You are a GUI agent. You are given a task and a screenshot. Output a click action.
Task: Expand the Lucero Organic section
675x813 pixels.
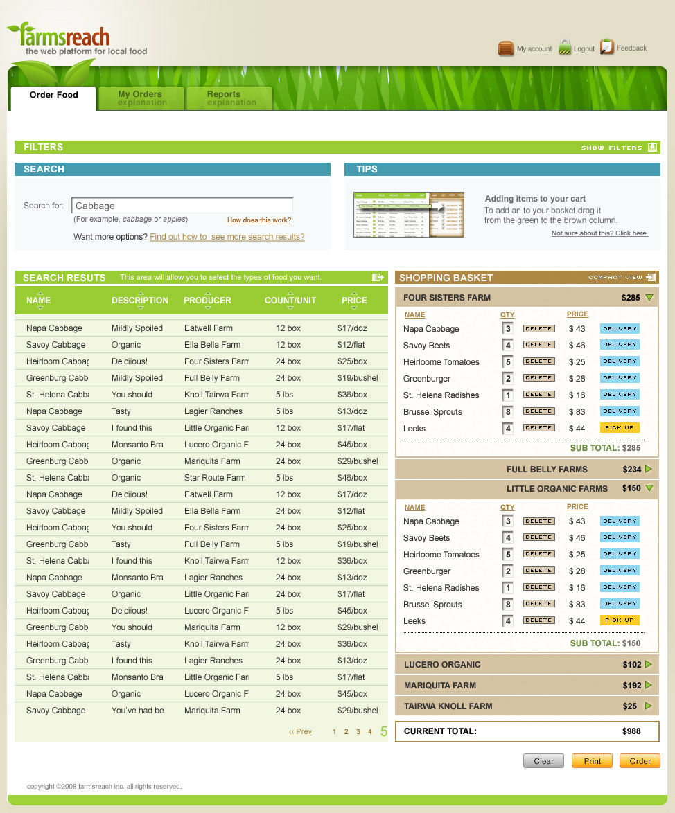(x=649, y=665)
